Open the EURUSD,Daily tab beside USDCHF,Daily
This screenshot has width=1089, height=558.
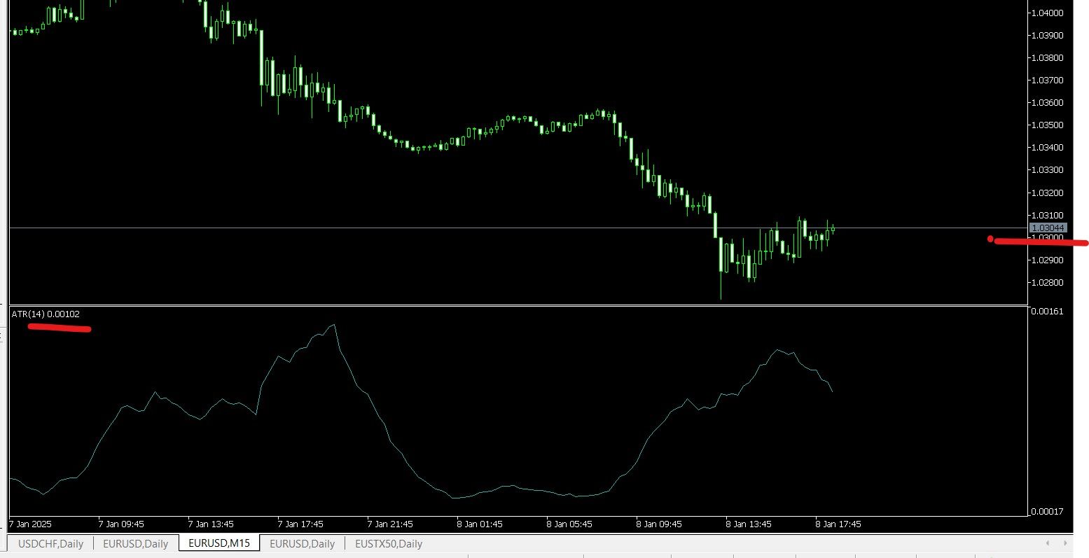coord(135,543)
